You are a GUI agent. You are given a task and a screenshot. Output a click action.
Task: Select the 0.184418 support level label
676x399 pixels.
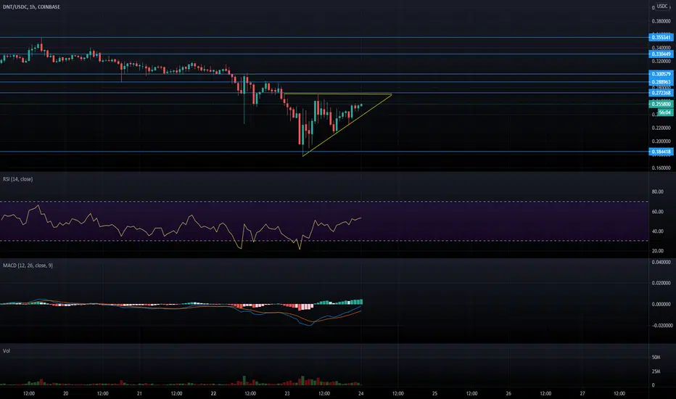click(661, 152)
